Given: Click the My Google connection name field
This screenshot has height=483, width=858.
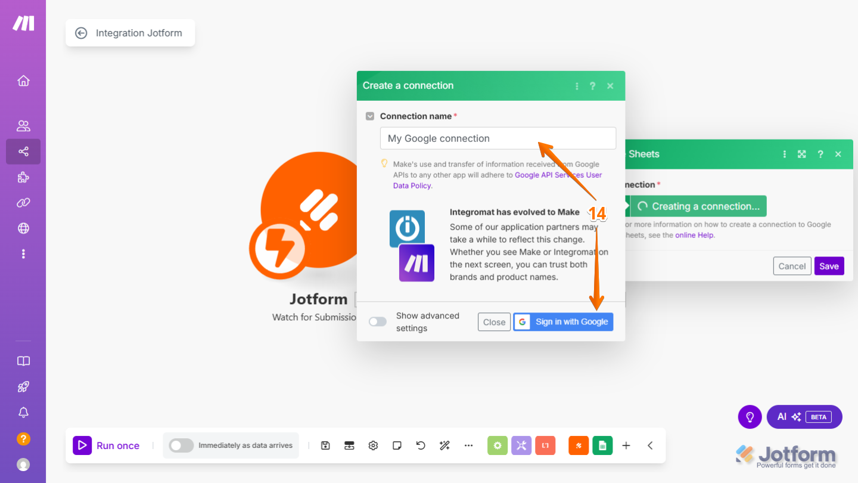Looking at the screenshot, I should coord(498,138).
